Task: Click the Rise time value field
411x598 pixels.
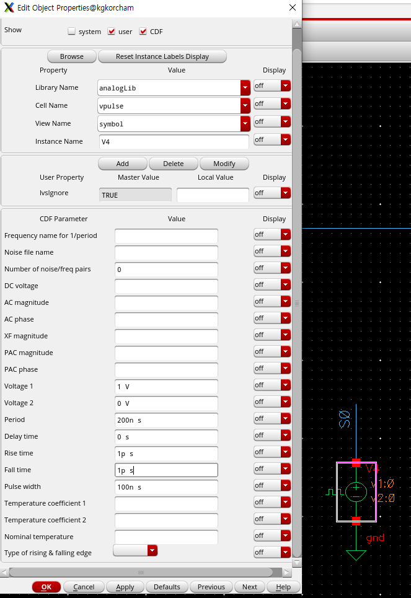Action: tap(166, 454)
